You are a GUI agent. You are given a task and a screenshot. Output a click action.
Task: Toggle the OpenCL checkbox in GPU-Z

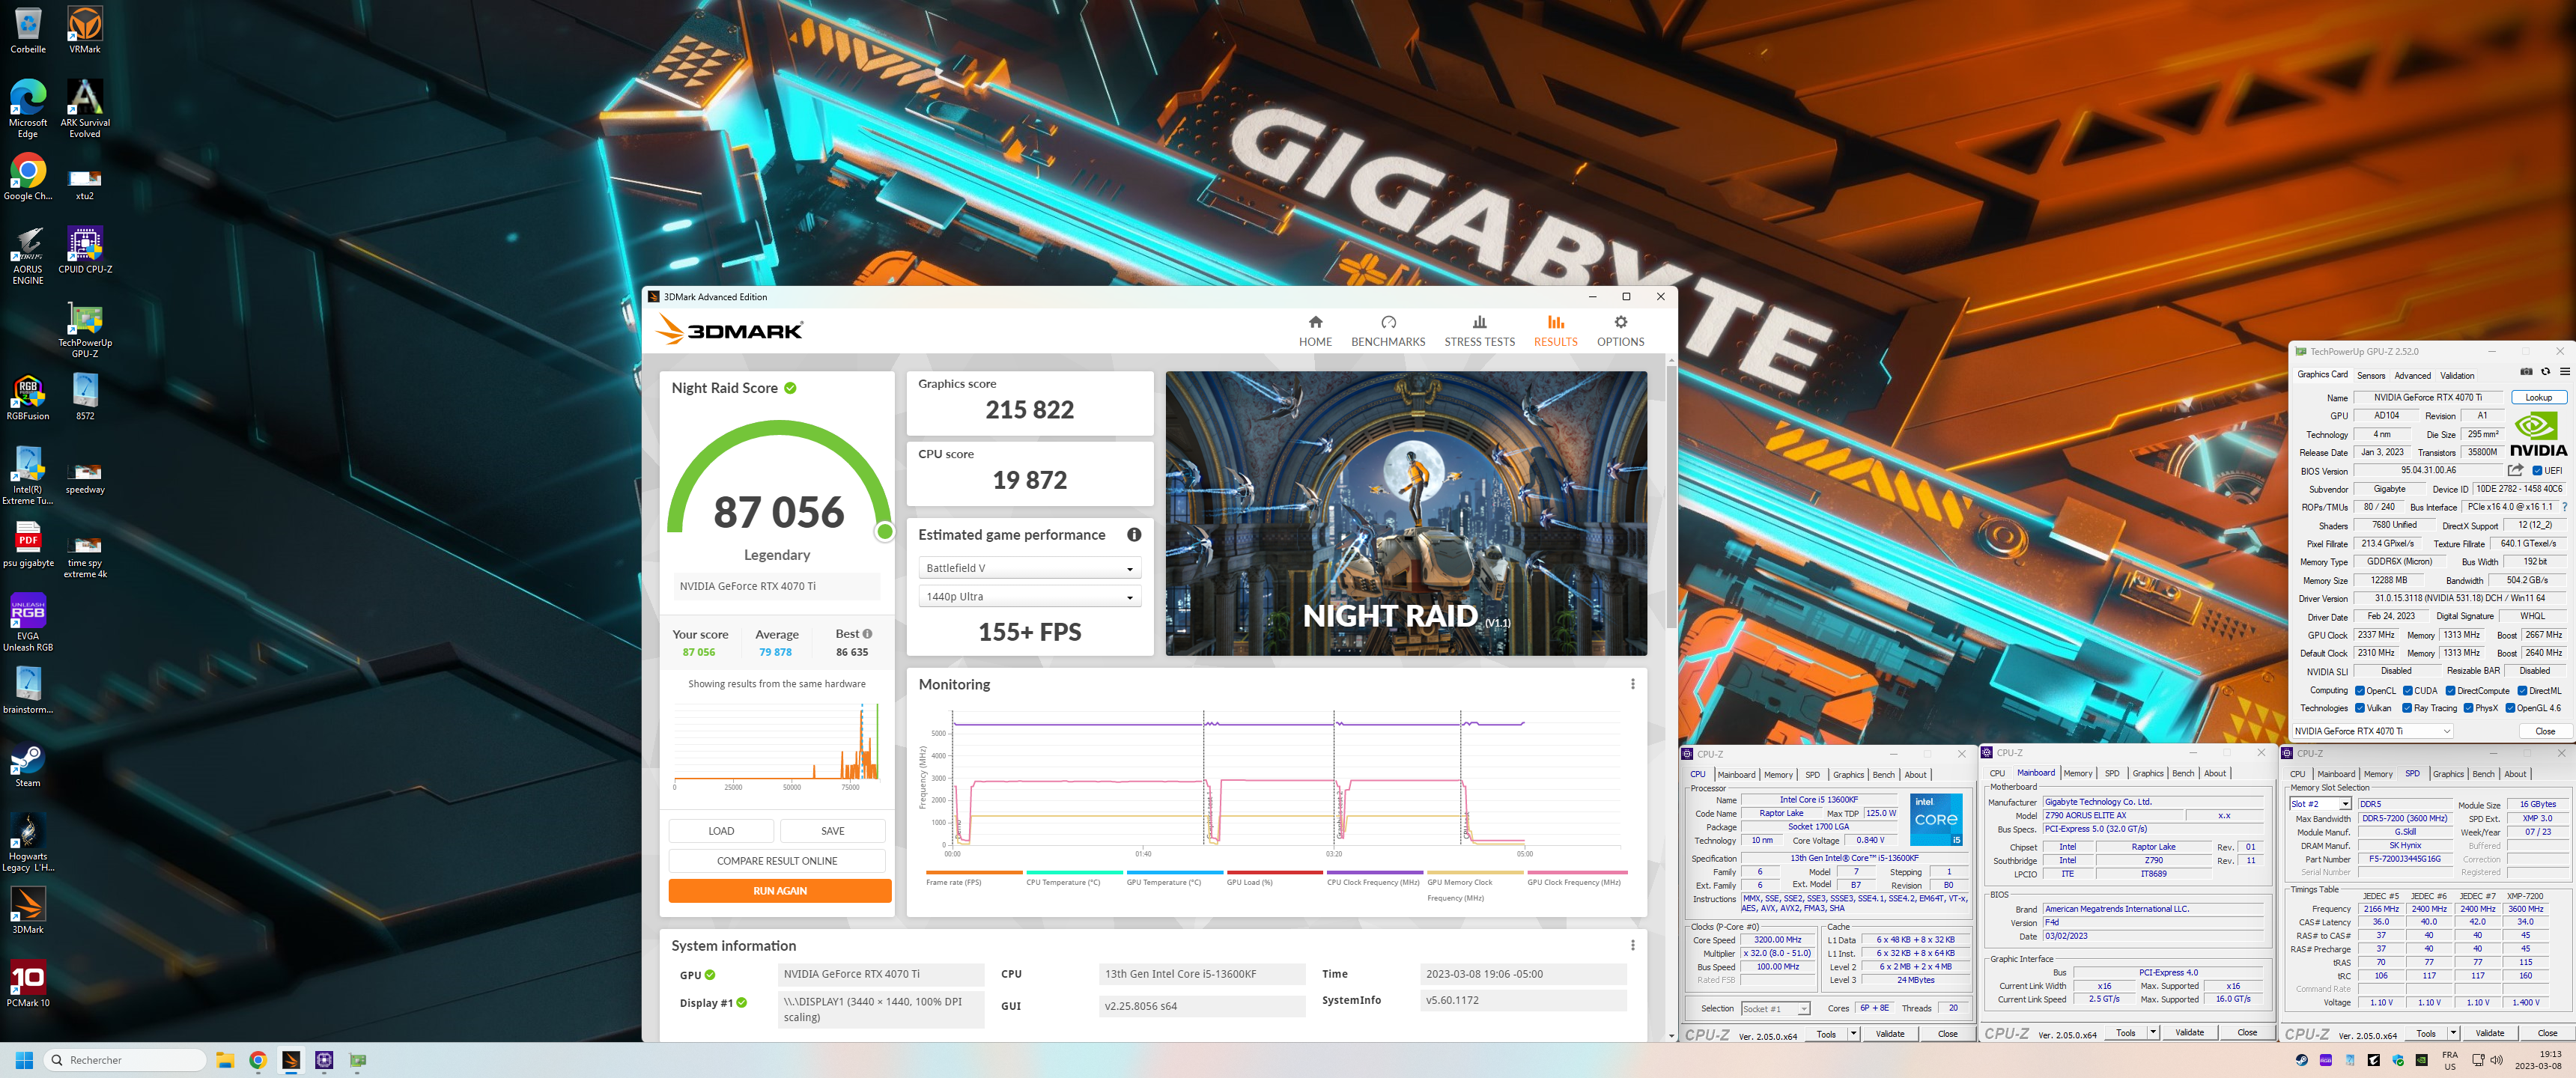pos(2360,691)
